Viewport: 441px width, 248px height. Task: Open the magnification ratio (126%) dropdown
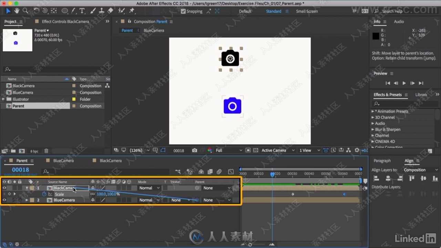(139, 150)
